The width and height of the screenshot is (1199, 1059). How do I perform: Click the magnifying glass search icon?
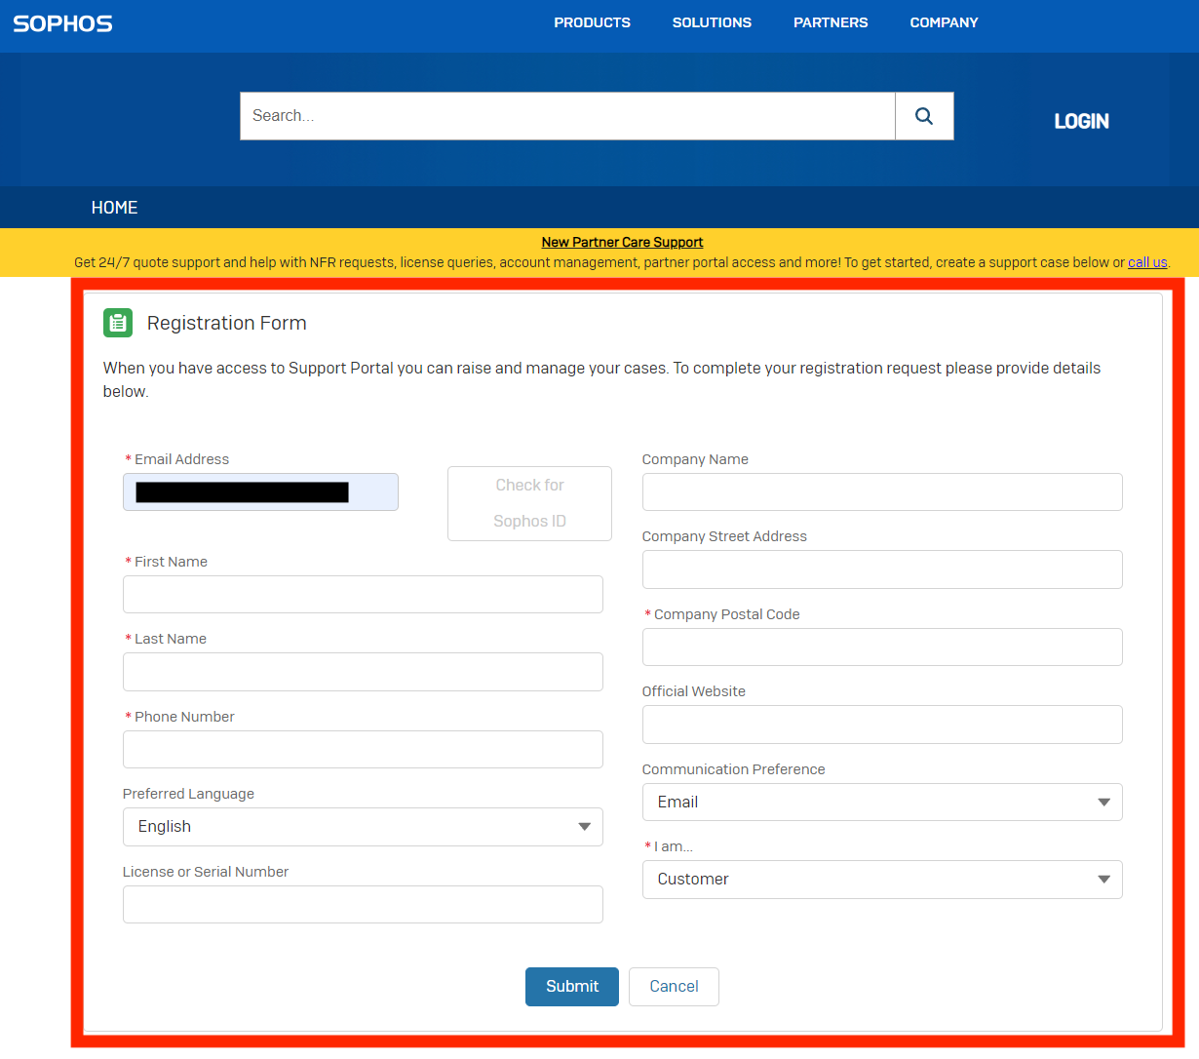pyautogui.click(x=923, y=116)
